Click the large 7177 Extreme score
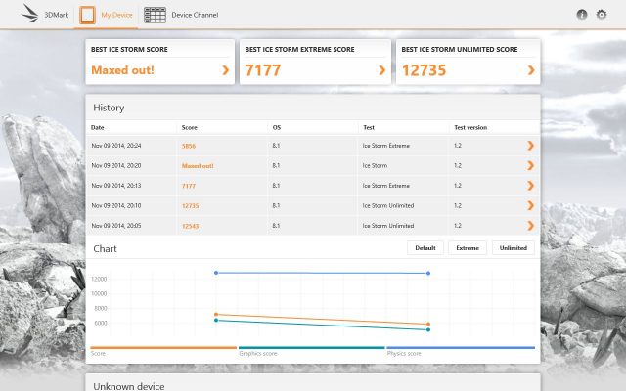The width and height of the screenshot is (626, 391). pos(263,70)
